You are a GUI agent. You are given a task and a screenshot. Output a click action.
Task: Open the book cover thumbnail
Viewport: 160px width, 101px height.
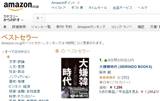75,78
